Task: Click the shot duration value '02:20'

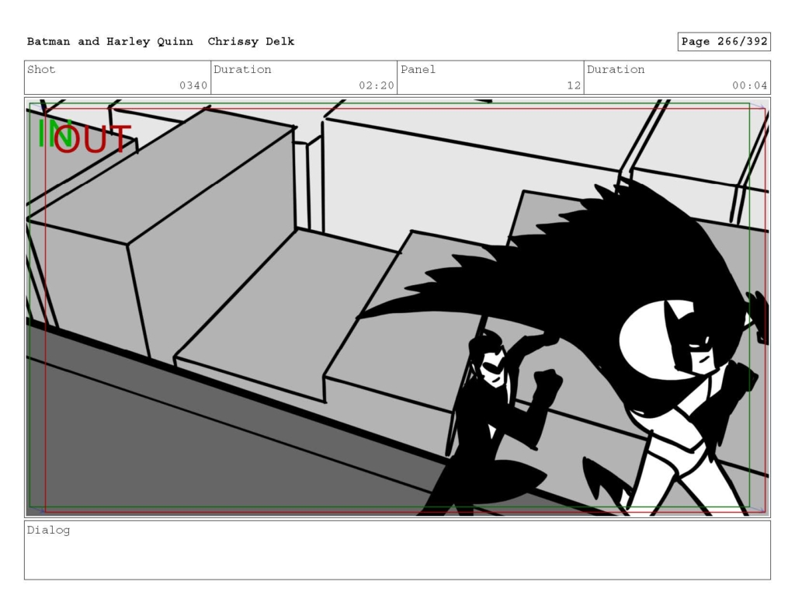Action: tap(377, 85)
